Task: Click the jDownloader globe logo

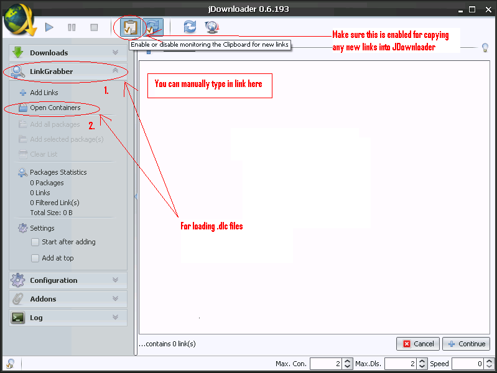Action: pyautogui.click(x=20, y=20)
